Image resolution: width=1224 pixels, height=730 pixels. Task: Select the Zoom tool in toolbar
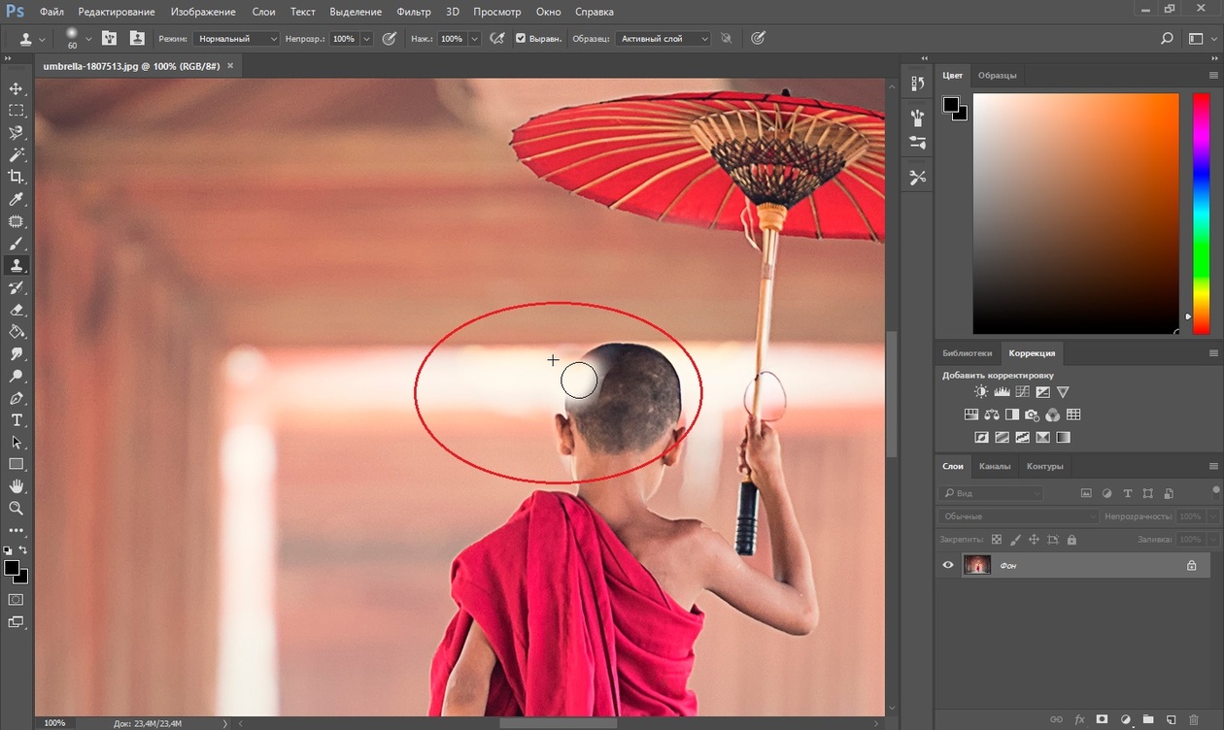click(x=17, y=508)
